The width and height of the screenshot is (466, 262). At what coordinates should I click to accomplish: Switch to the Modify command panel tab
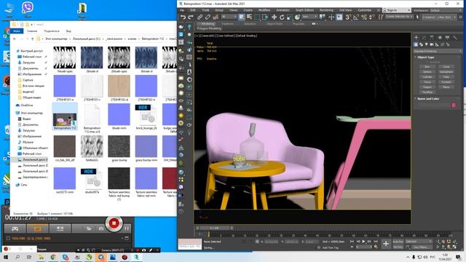[x=424, y=37]
